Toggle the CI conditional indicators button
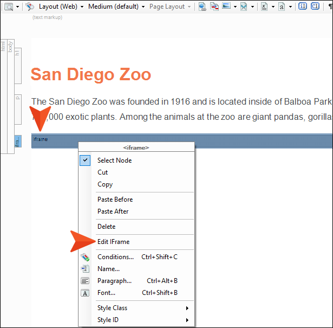The width and height of the screenshot is (333, 328). pyautogui.click(x=315, y=7)
